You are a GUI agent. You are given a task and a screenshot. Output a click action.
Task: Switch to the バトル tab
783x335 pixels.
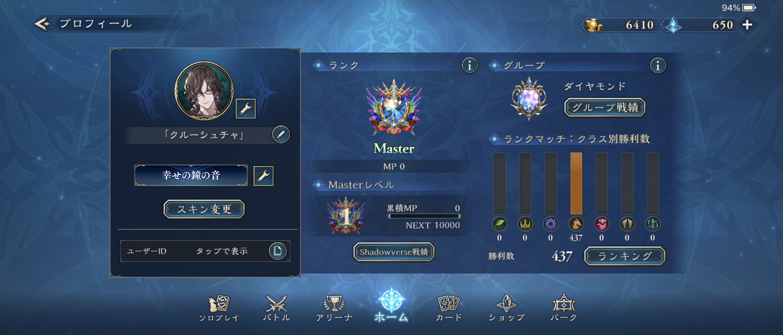tap(277, 308)
